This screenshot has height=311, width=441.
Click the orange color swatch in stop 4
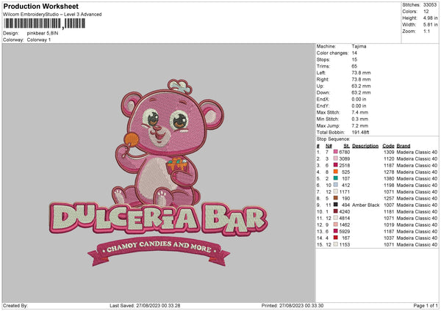coord(336,172)
